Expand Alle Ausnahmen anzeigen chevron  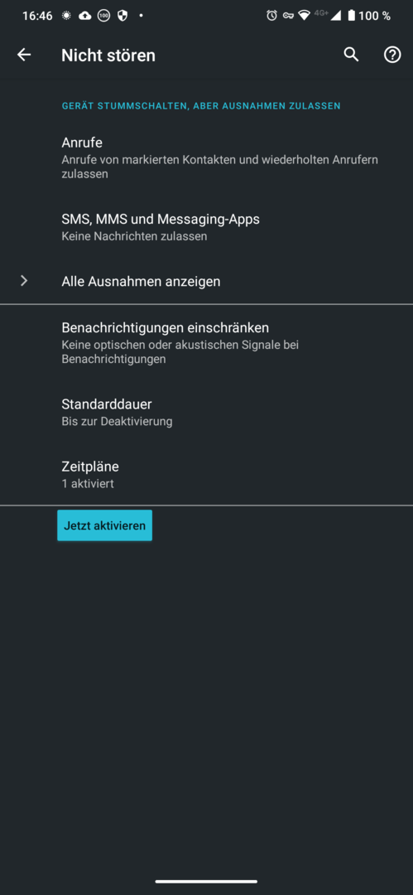click(x=24, y=281)
